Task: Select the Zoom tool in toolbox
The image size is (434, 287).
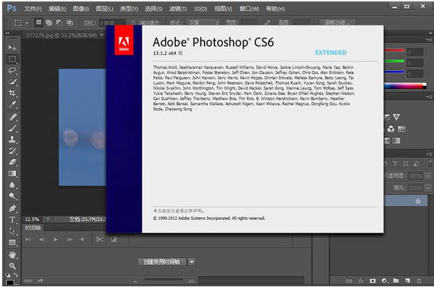Action: (12, 266)
